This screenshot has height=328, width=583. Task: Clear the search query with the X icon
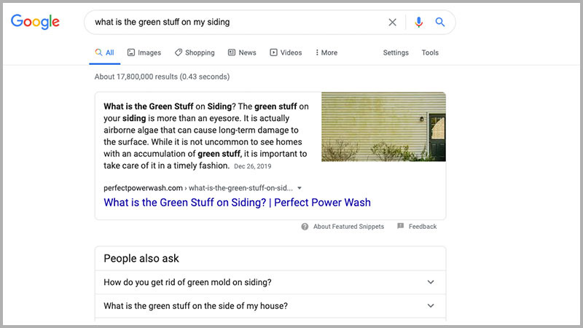(392, 23)
